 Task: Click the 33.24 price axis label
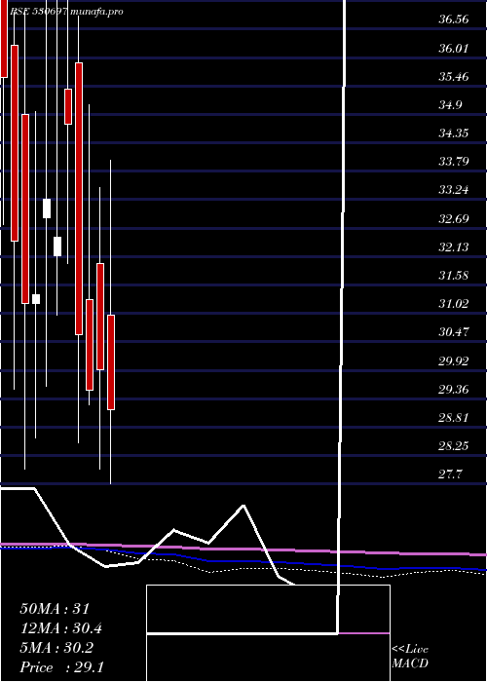(453, 190)
